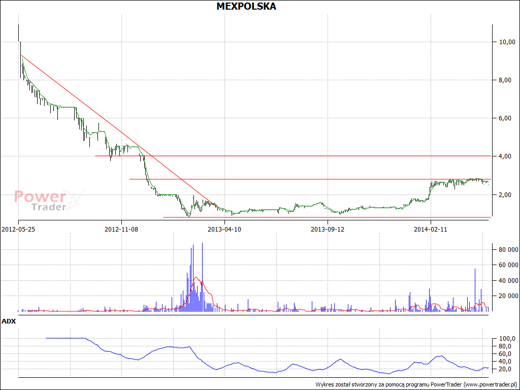
Task: Click the tallest blue volume bar
Action: coord(202,277)
